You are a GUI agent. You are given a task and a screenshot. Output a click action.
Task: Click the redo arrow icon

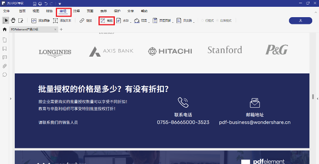click(51, 4)
